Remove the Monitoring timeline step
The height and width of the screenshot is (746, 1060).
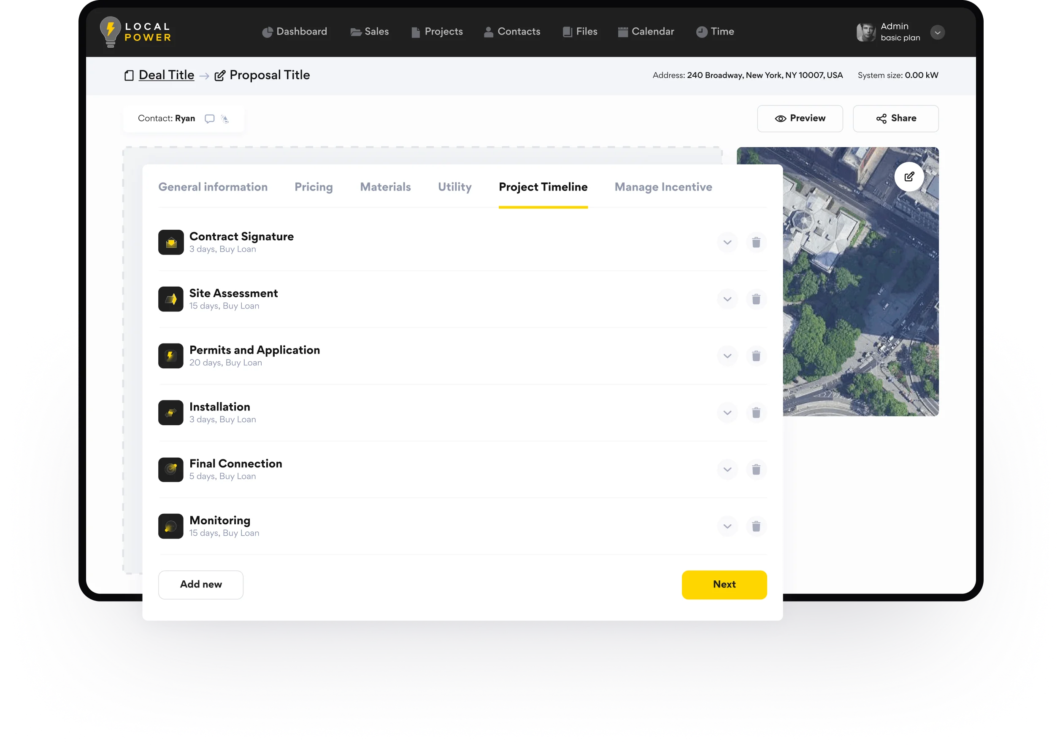pos(756,526)
